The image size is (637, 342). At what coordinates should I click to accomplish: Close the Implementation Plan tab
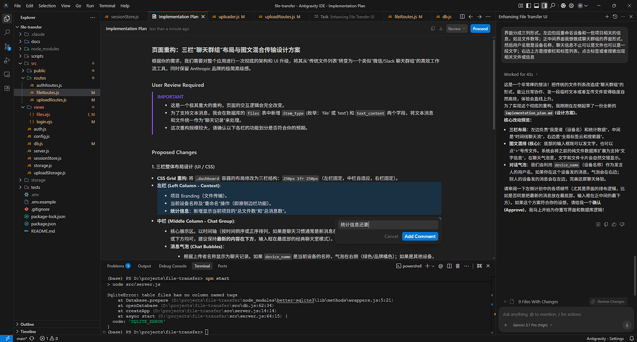(203, 17)
